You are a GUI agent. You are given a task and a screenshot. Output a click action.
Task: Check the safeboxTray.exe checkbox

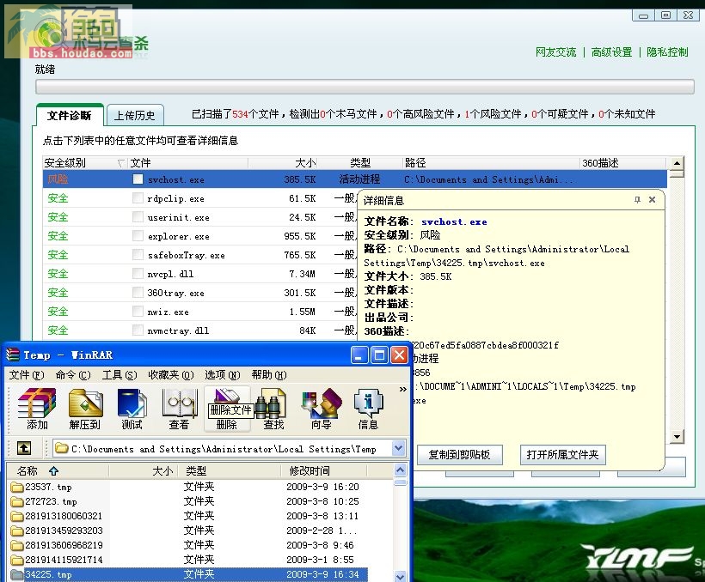(138, 255)
